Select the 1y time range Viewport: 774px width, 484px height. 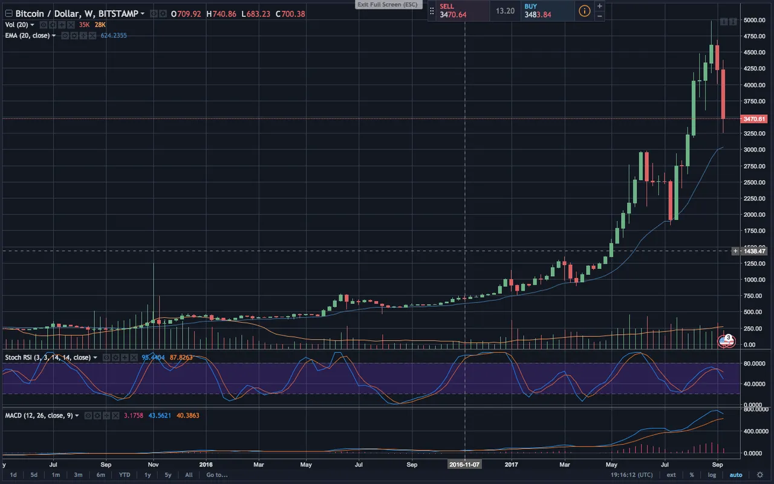pos(148,475)
